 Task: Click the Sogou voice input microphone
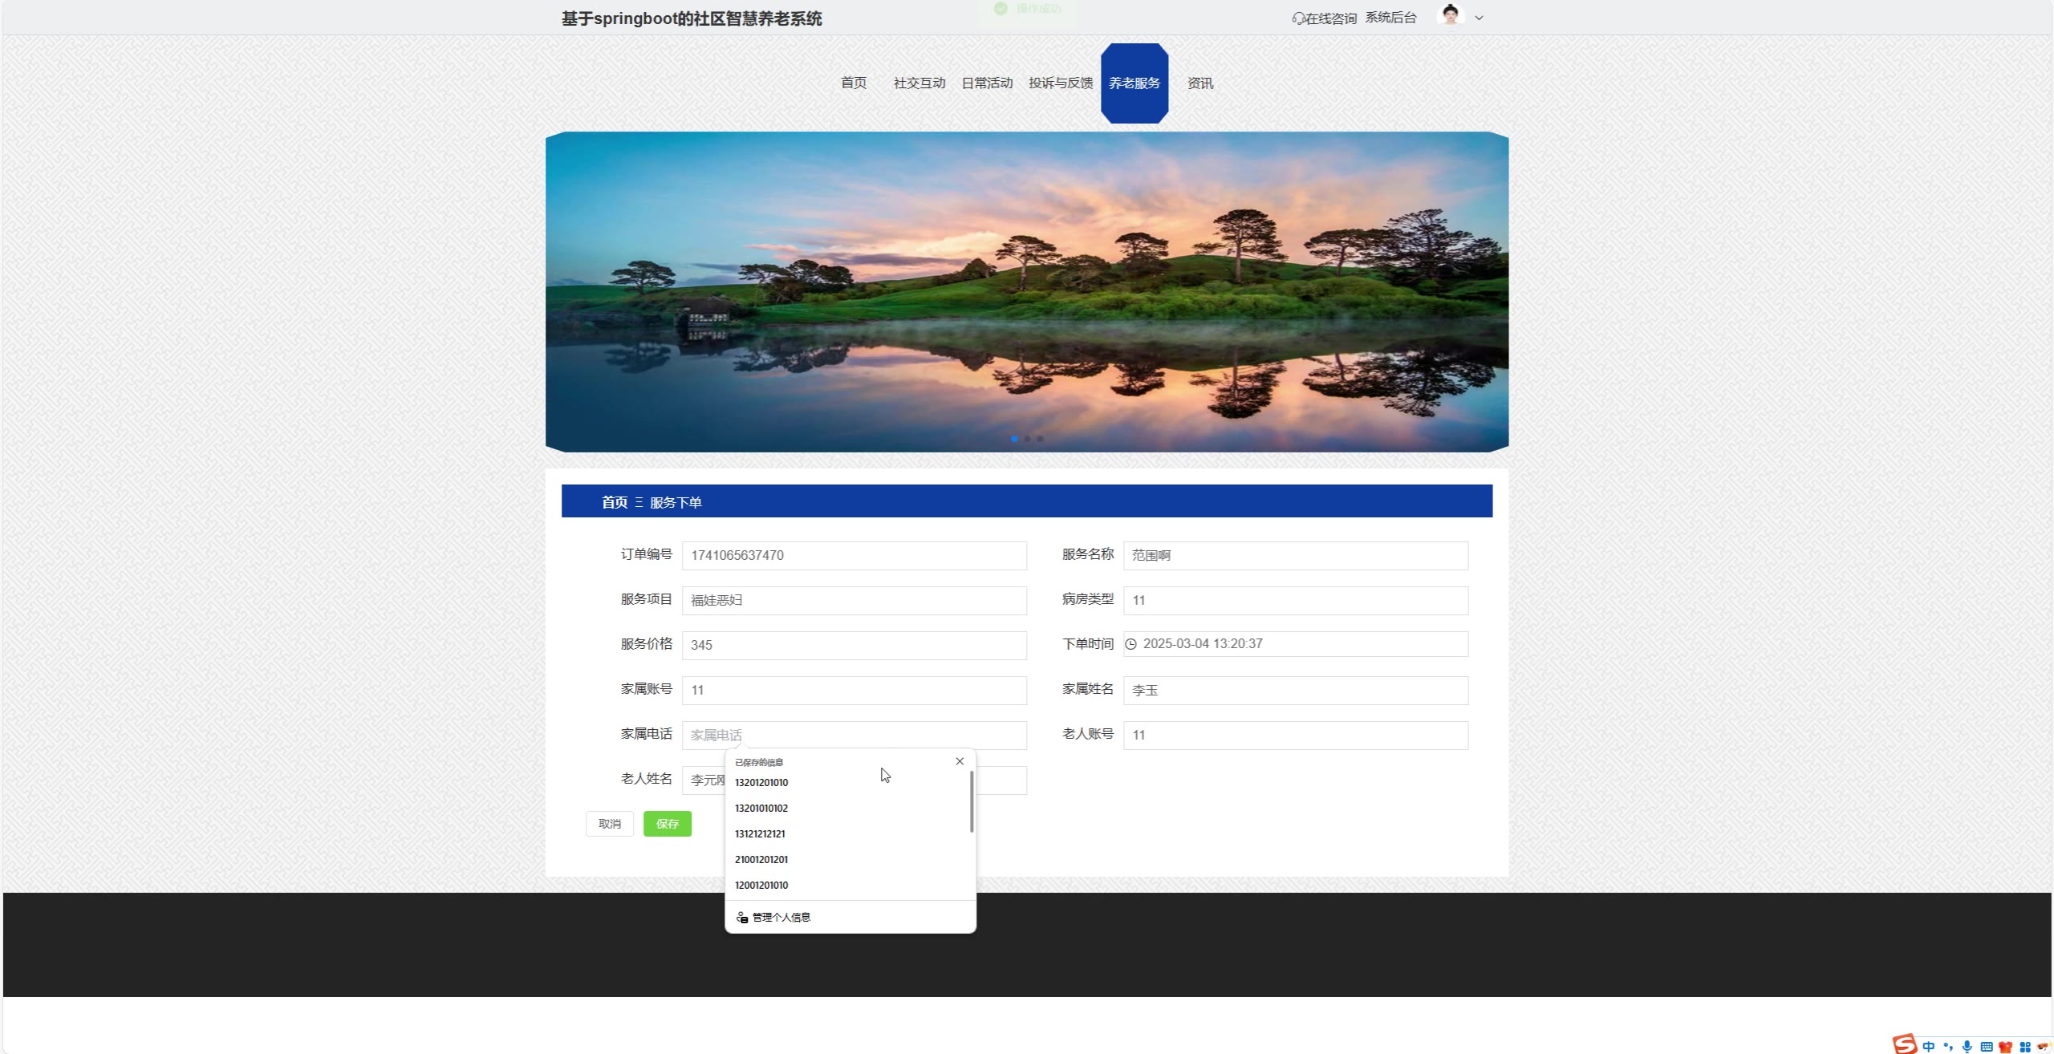1967,1047
